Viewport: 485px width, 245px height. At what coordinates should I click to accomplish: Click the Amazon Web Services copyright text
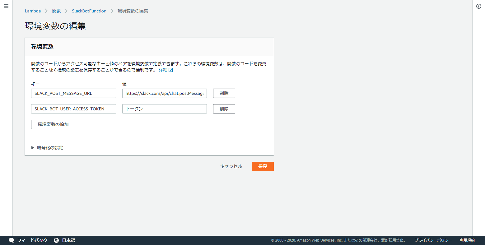(x=338, y=240)
